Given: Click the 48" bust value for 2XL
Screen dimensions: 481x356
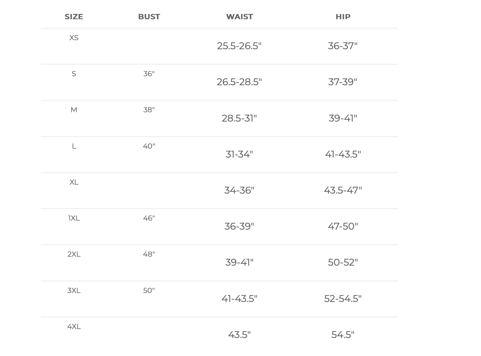Looking at the screenshot, I should coord(149,254).
